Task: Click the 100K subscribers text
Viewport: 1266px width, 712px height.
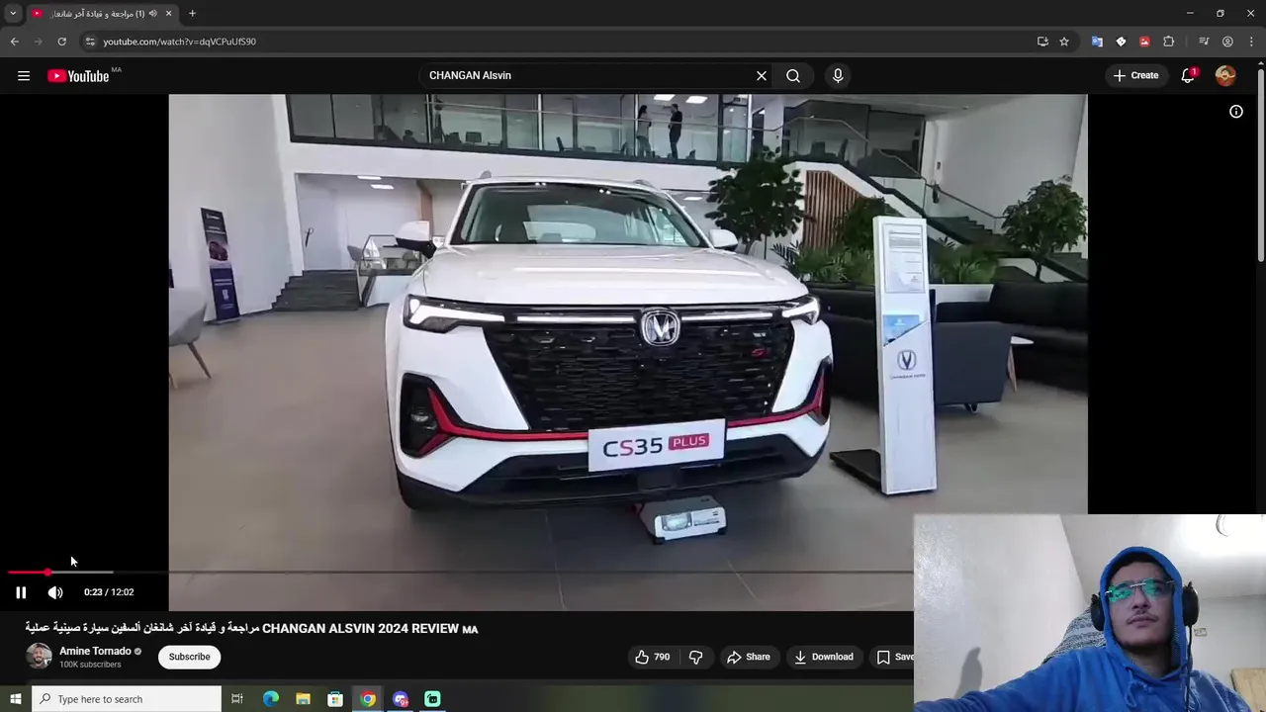Action: click(x=90, y=665)
